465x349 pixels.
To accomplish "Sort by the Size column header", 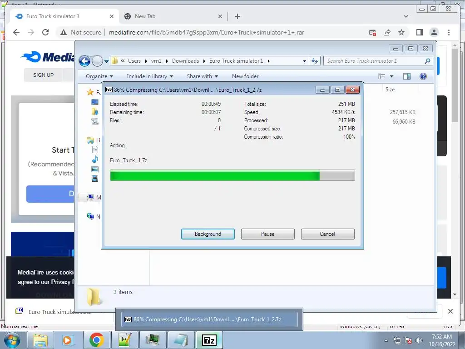I will click(390, 90).
